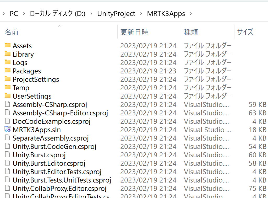This screenshot has height=198, width=268.
Task: Select MRTK3Apps.sln file name
Action: point(37,130)
